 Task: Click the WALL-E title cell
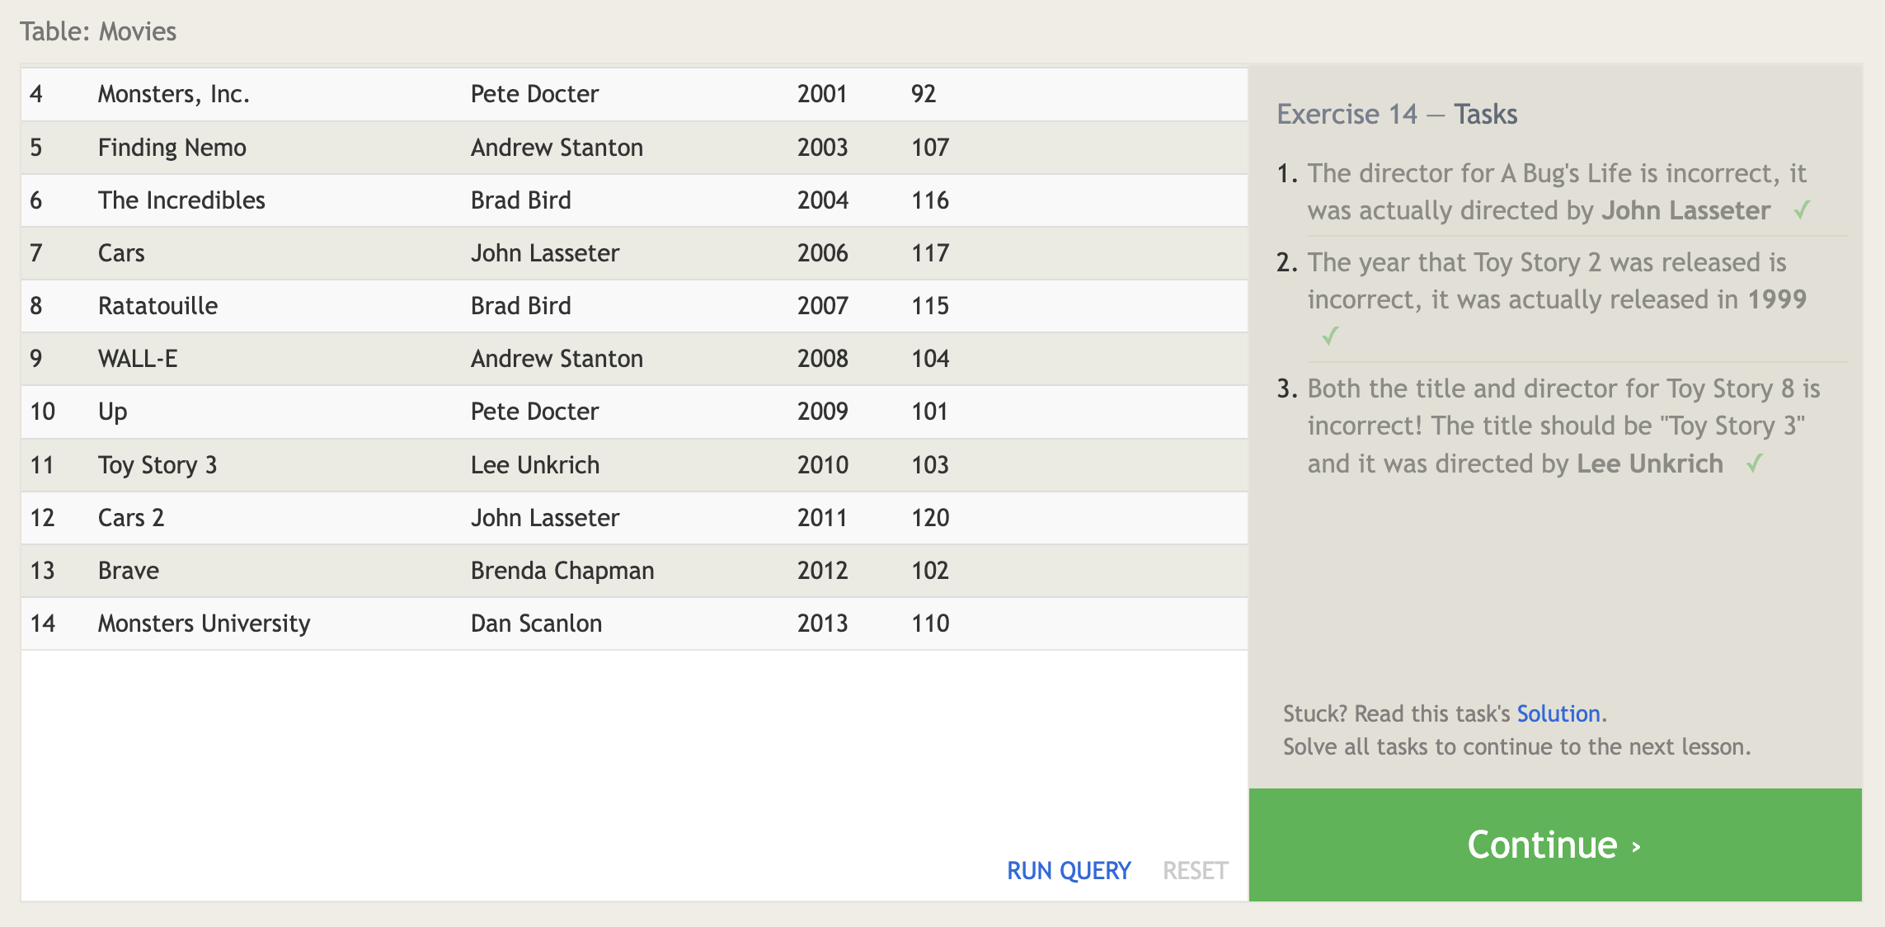point(138,359)
